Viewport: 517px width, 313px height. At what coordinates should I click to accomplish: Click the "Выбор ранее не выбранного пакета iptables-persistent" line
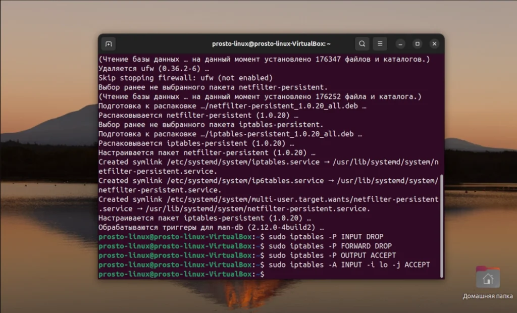click(211, 125)
